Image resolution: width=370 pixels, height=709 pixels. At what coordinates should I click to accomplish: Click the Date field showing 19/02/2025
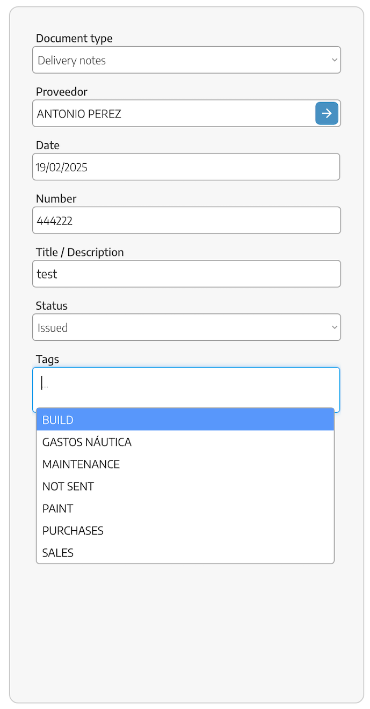click(186, 167)
